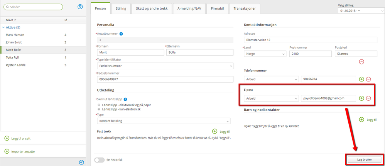
Task: Open the Skatt og andre trekk tab
Action: pyautogui.click(x=152, y=8)
